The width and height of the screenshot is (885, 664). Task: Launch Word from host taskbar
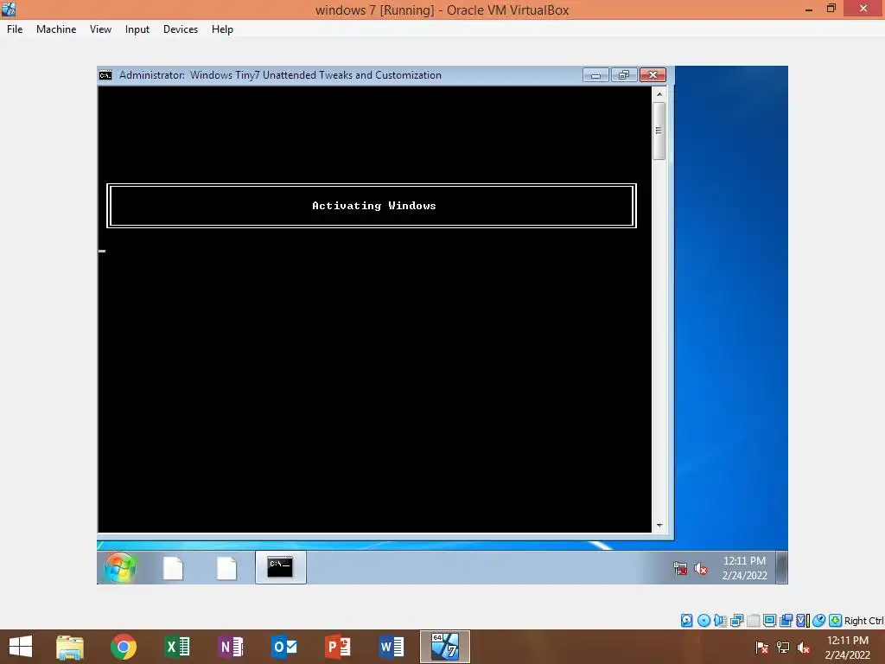(392, 647)
